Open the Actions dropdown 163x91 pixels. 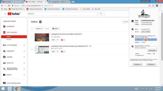tap(39, 29)
